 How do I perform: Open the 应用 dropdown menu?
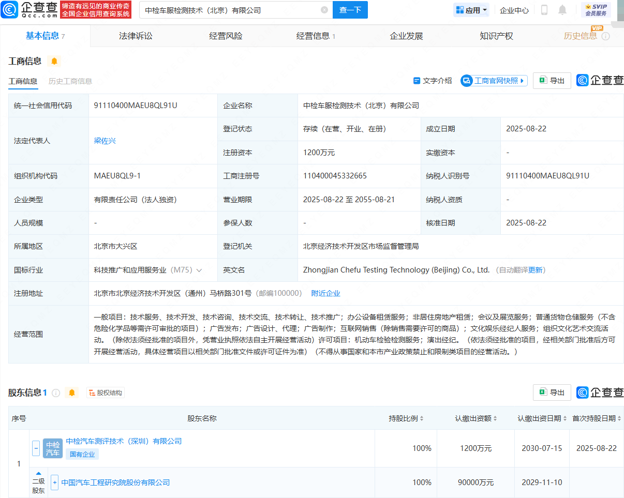point(471,9)
